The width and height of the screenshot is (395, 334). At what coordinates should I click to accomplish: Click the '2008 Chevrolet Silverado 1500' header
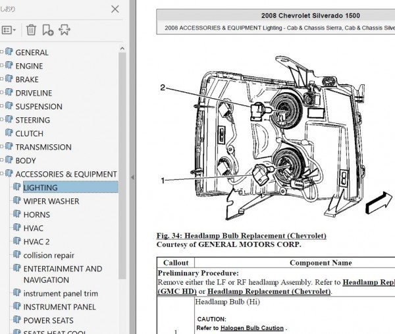point(310,16)
